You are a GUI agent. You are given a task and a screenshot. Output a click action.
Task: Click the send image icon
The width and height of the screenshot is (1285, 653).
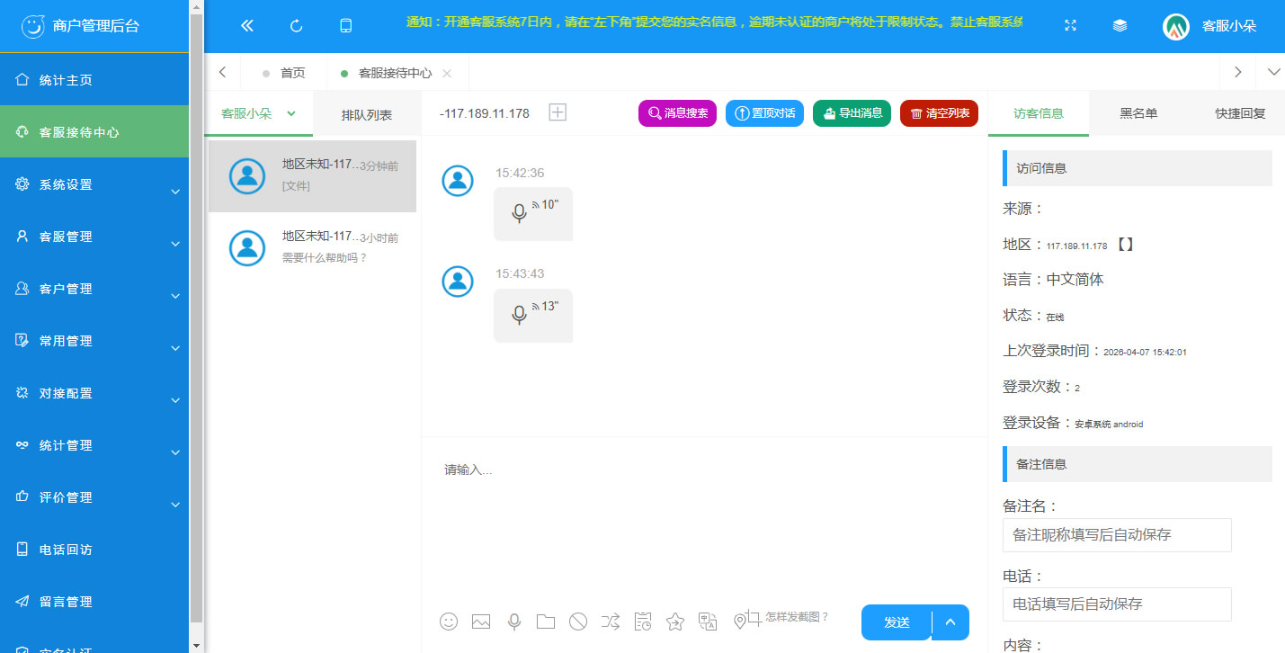click(x=481, y=622)
